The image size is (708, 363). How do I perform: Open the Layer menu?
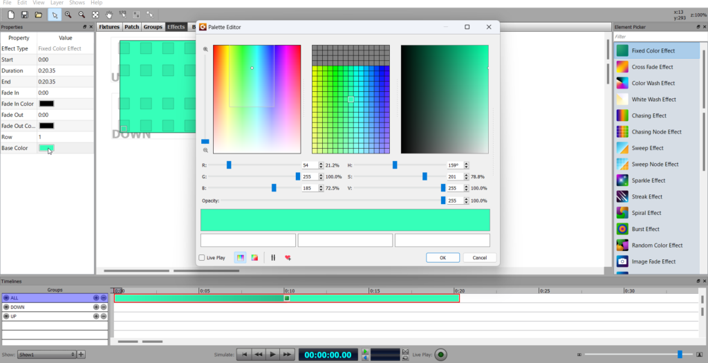[x=57, y=3]
